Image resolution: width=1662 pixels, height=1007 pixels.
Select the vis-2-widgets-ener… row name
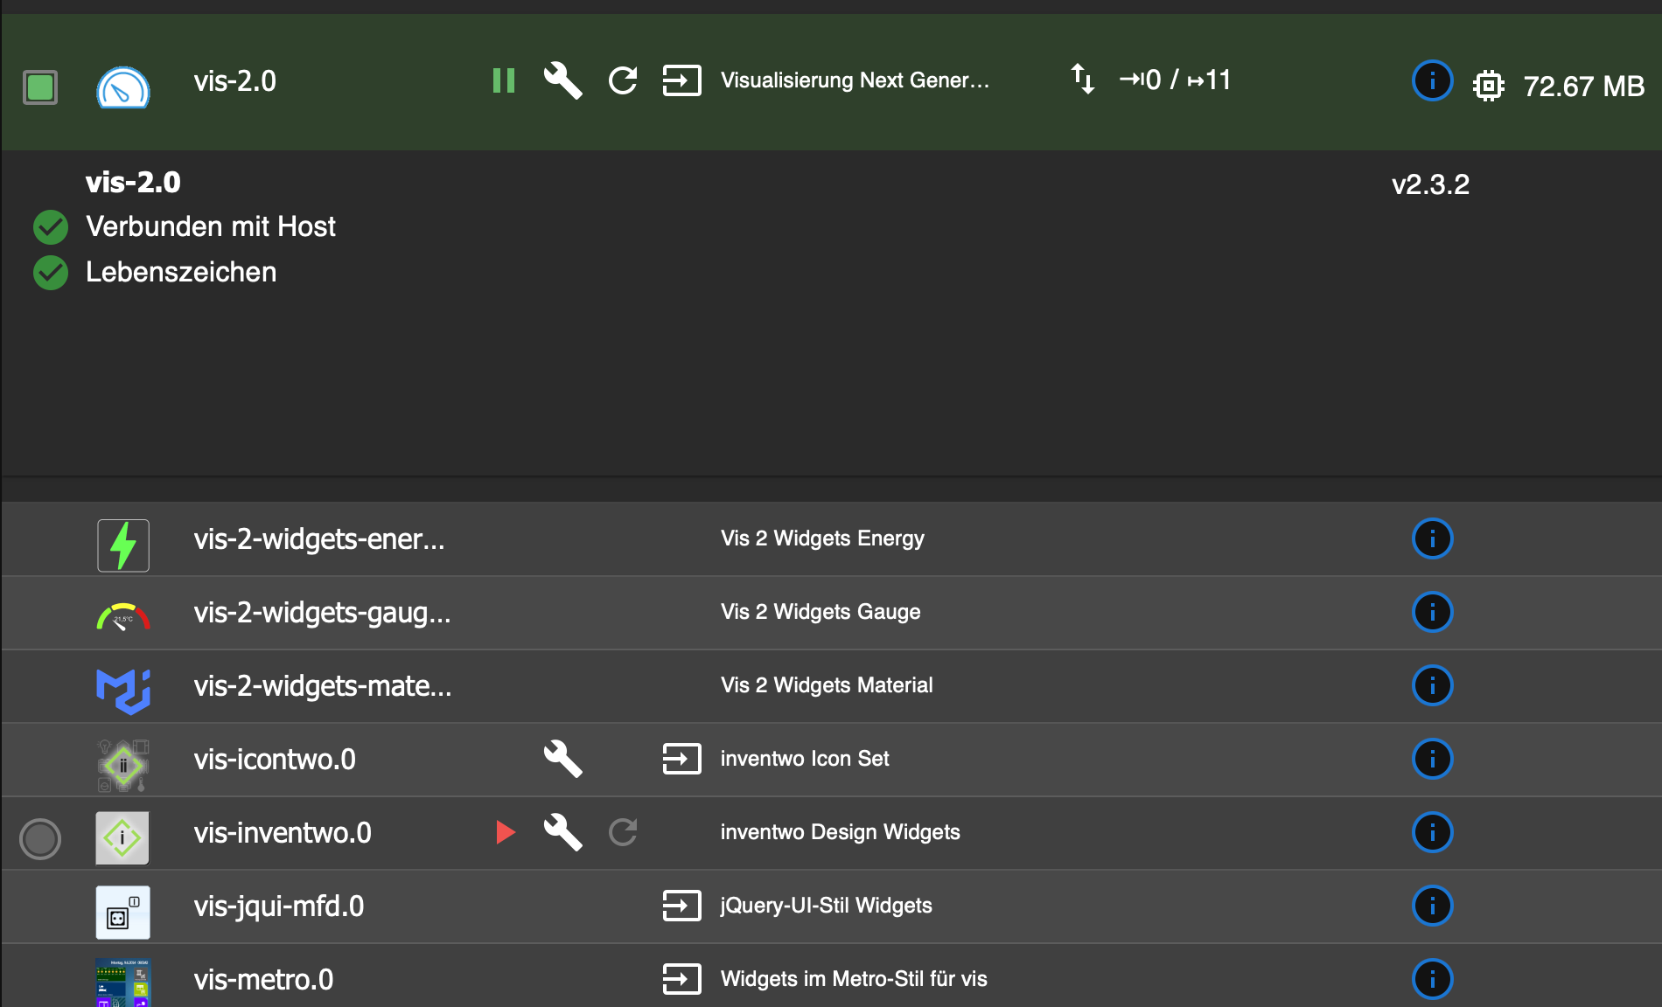(x=319, y=539)
